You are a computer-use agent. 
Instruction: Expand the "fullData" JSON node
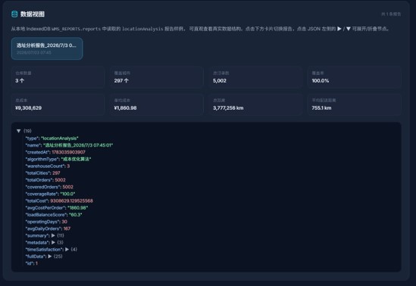point(50,256)
